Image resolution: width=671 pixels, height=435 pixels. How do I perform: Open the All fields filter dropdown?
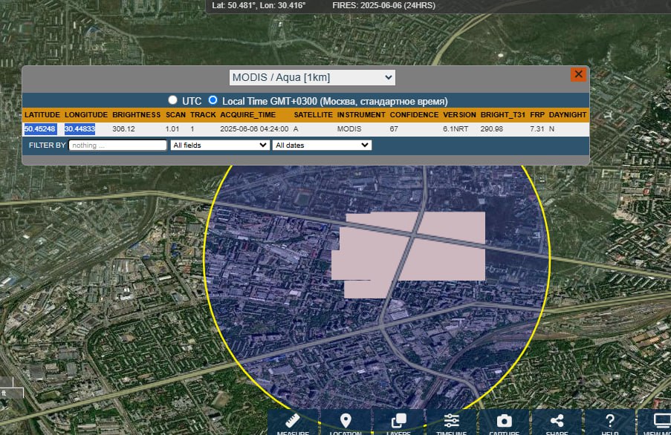click(x=219, y=145)
